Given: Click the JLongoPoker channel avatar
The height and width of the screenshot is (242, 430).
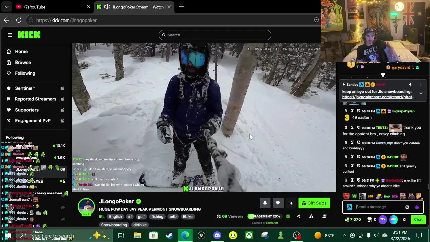Looking at the screenshot, I should tap(86, 207).
